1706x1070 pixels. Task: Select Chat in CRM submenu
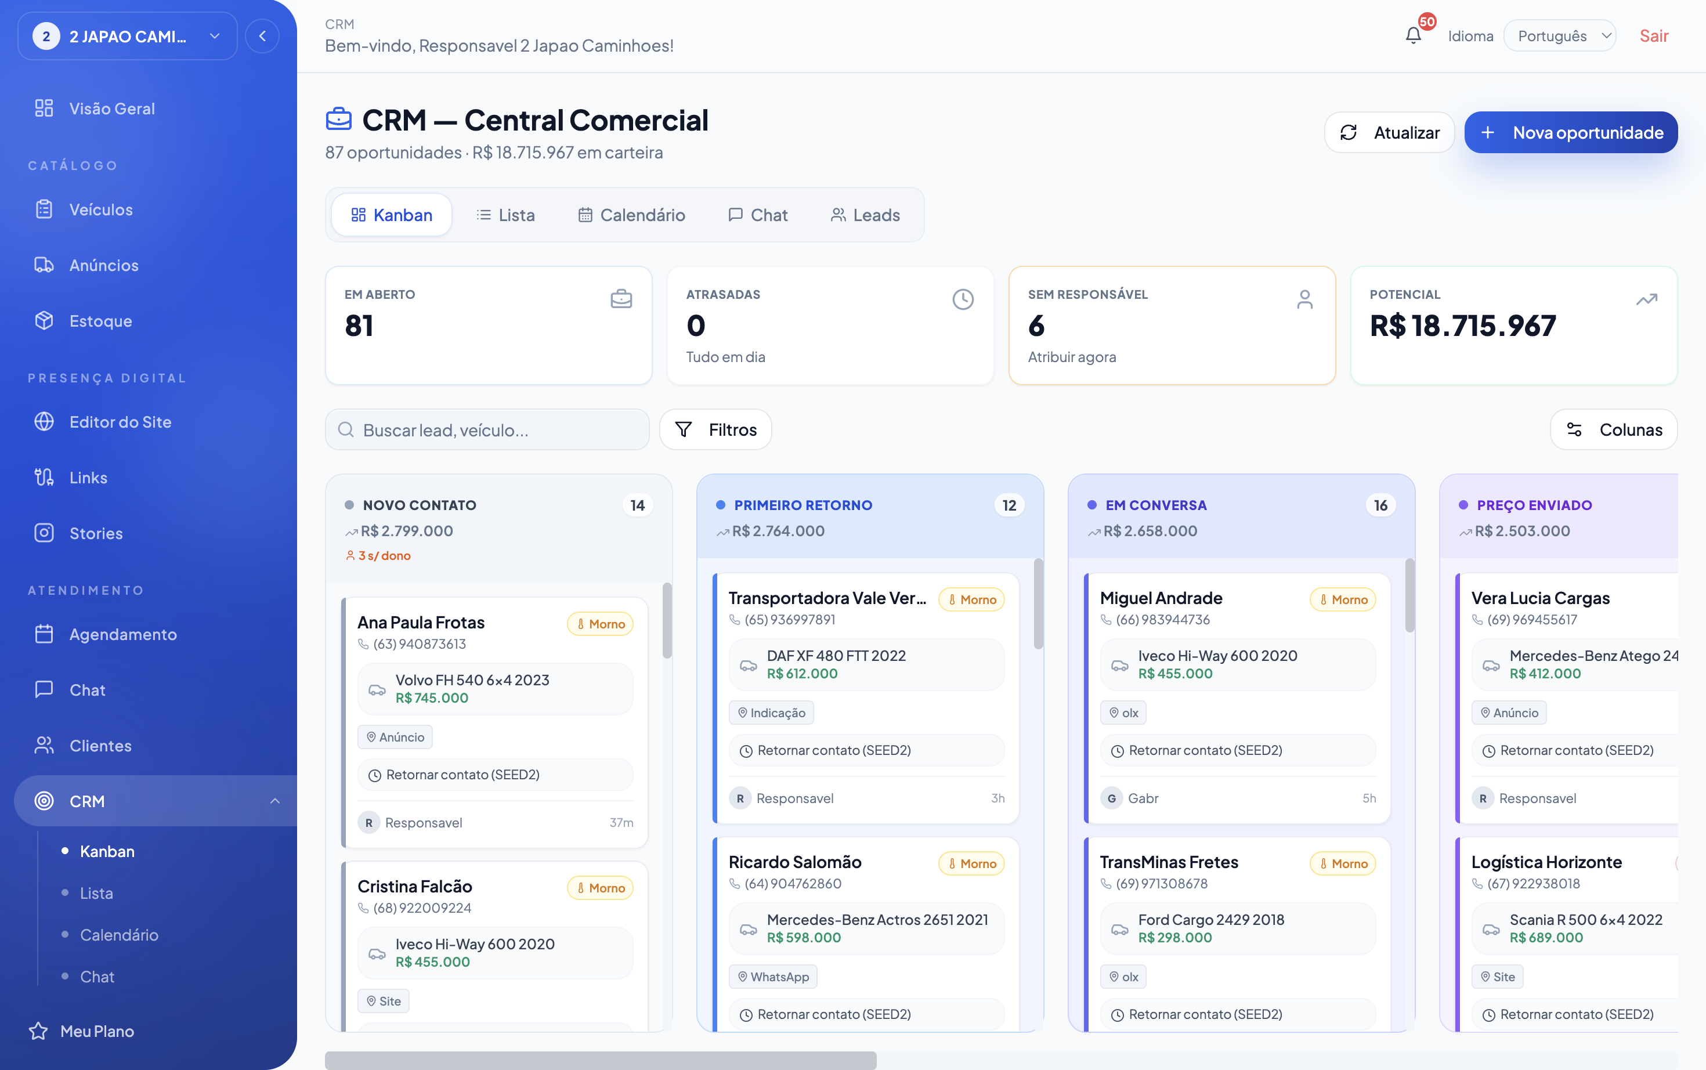click(97, 977)
